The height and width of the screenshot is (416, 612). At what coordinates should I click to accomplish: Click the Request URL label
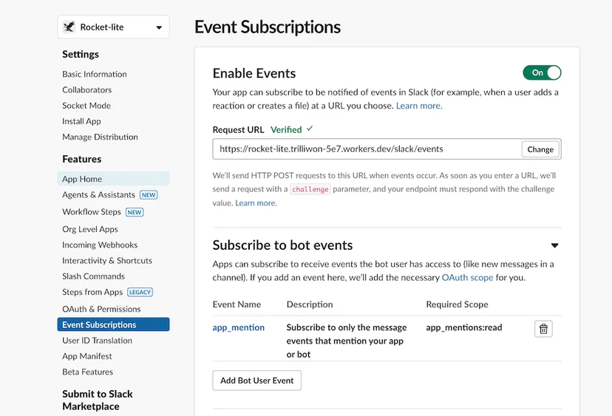pos(238,129)
